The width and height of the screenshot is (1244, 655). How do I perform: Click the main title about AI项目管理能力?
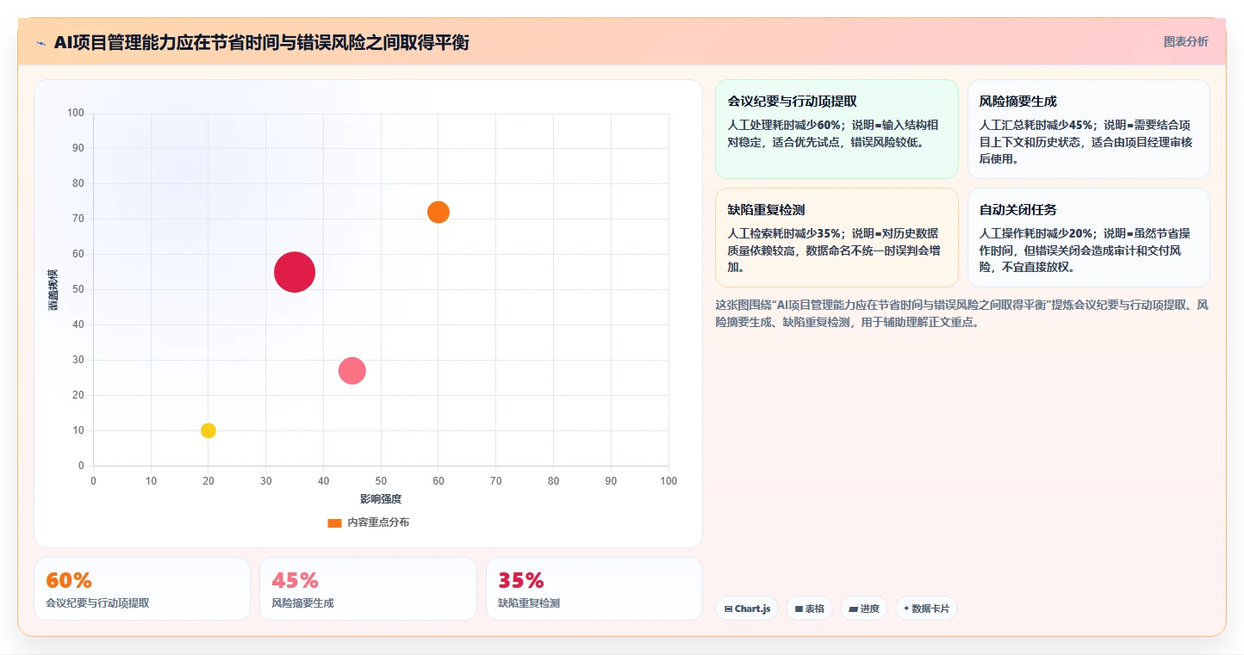click(x=261, y=42)
